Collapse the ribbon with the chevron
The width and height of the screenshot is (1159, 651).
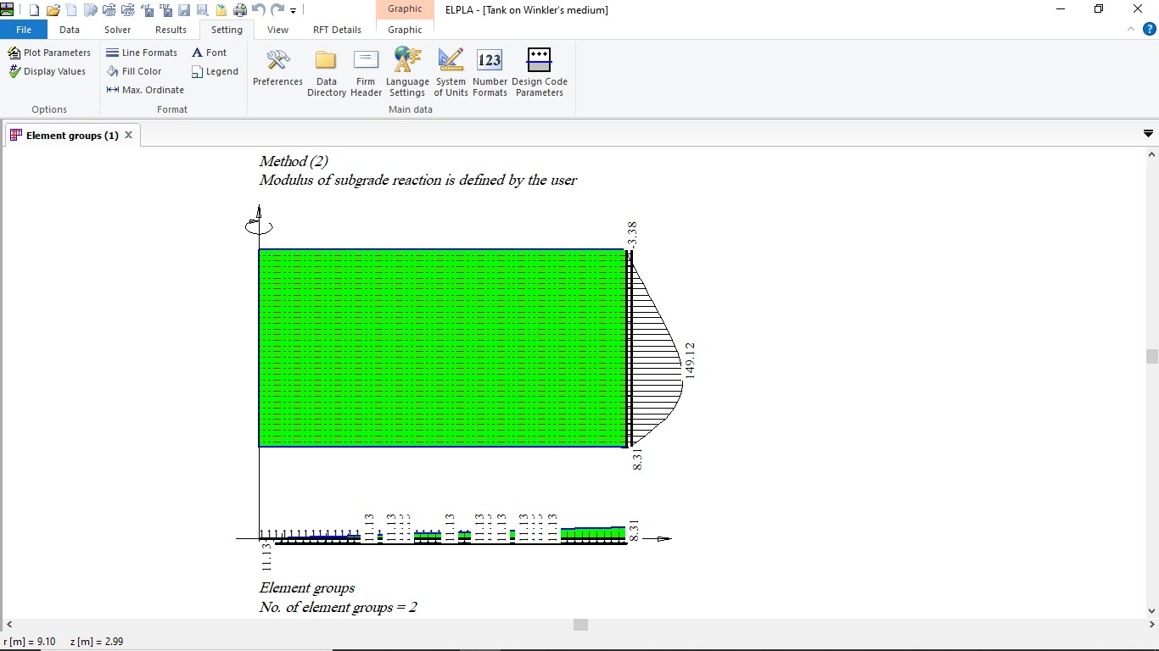1131,29
